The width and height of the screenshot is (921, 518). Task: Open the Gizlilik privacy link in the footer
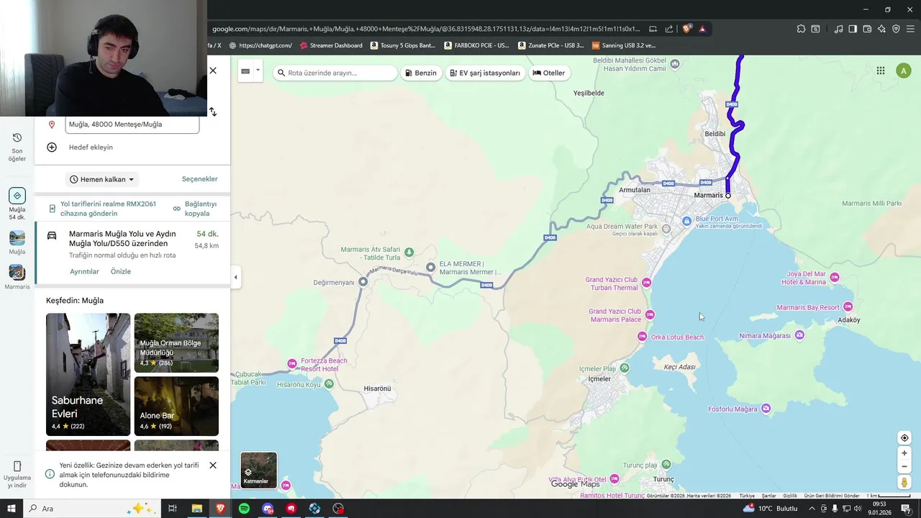pyautogui.click(x=790, y=496)
